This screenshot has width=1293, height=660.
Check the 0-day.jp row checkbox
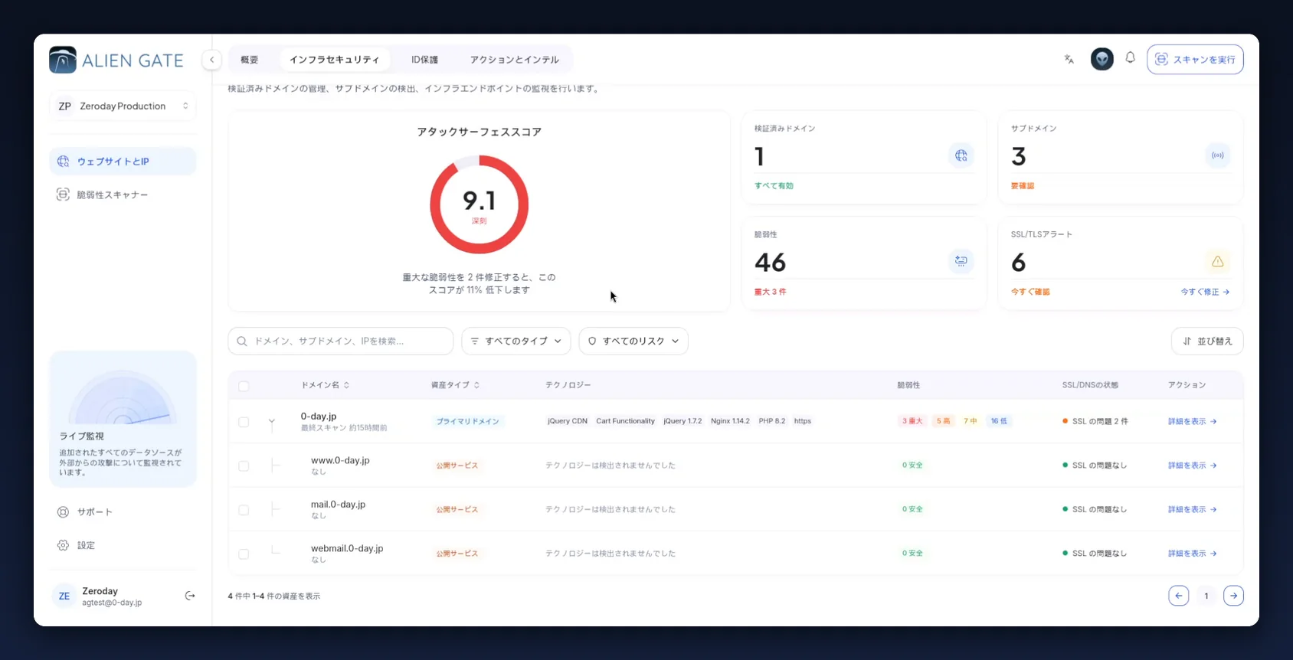(x=244, y=422)
